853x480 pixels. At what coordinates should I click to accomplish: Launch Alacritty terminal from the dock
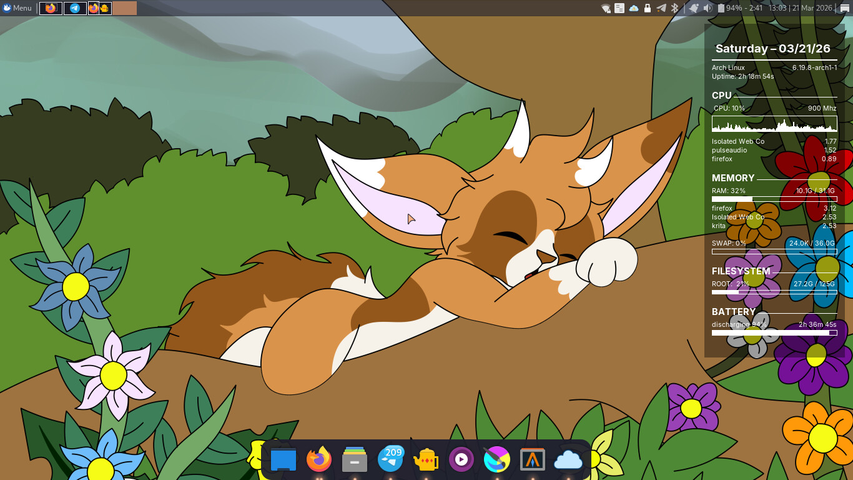pos(533,460)
